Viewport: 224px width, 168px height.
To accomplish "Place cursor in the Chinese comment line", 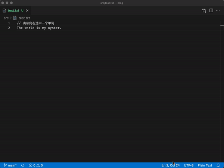I will (35, 23).
